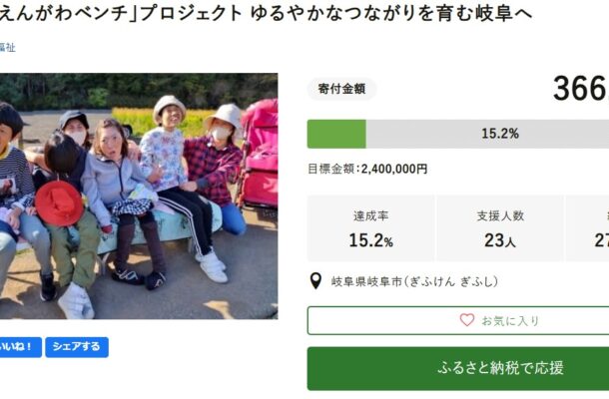Click the location pin icon
Viewport: 609px width, 399px height.
(315, 281)
